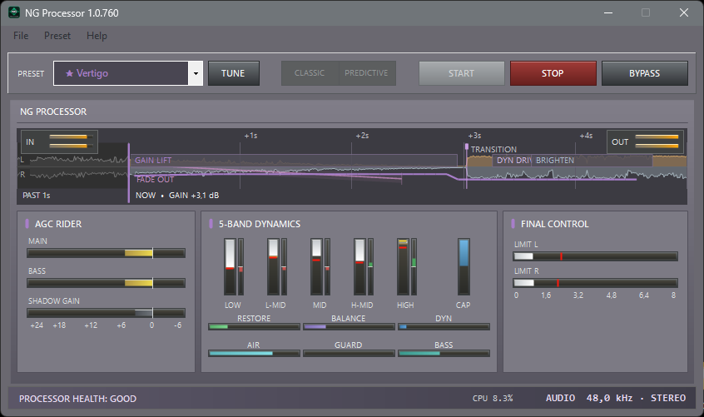Click the FINAL CONTROL panel indicator
This screenshot has height=417, width=704.
pos(513,224)
